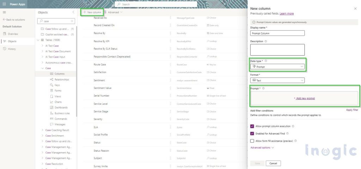Show info tooltip beside Data type

[x=266, y=61]
